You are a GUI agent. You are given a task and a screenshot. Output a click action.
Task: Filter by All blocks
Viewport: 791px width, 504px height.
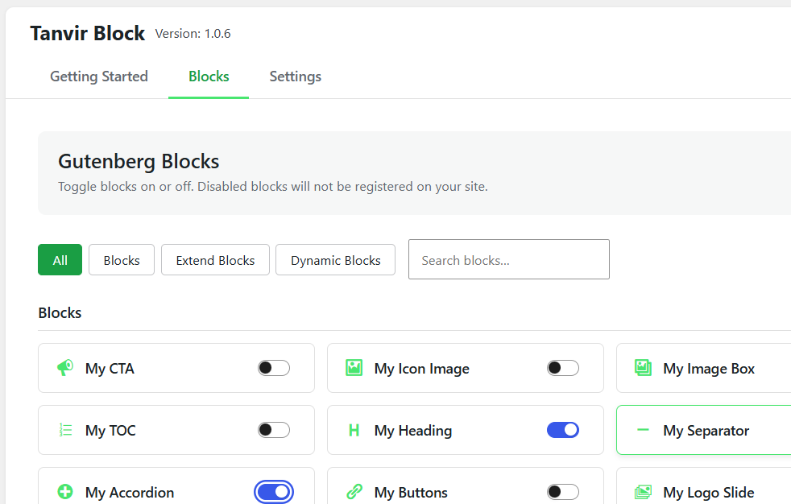60,260
